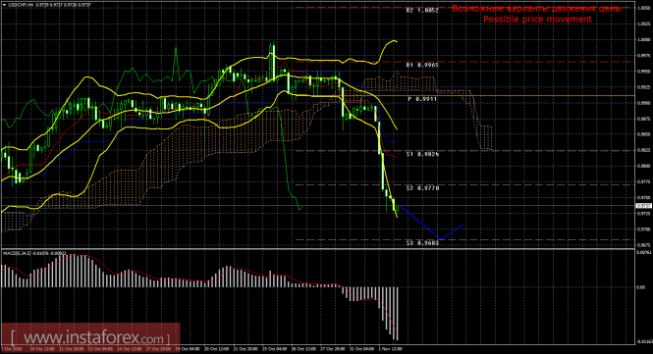Screen dimensions: 653x354
Task: Click the P 0.9911 pivot label
Action: pyautogui.click(x=422, y=99)
